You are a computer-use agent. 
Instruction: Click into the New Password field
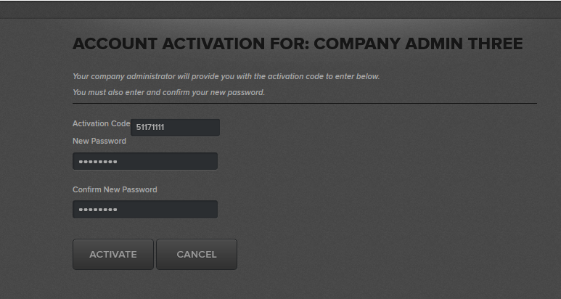(145, 161)
